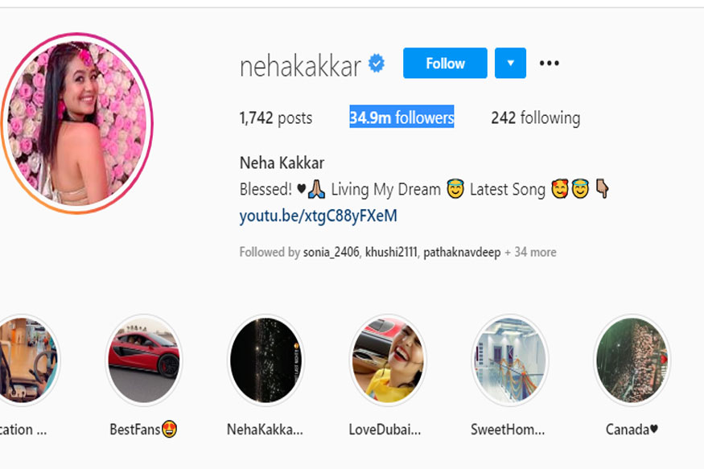Click the nehakakkar username heading
Viewport: 704px width, 469px height.
pos(300,67)
